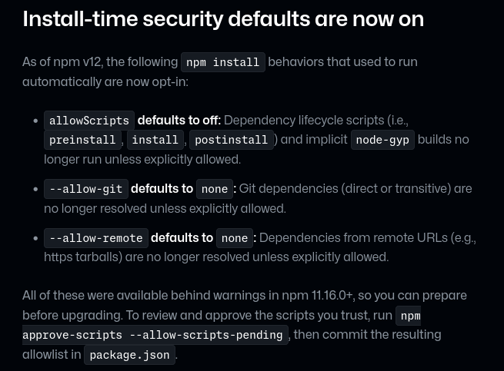Click the 'npm install' inline code
This screenshot has height=371, width=504.
pyautogui.click(x=223, y=62)
